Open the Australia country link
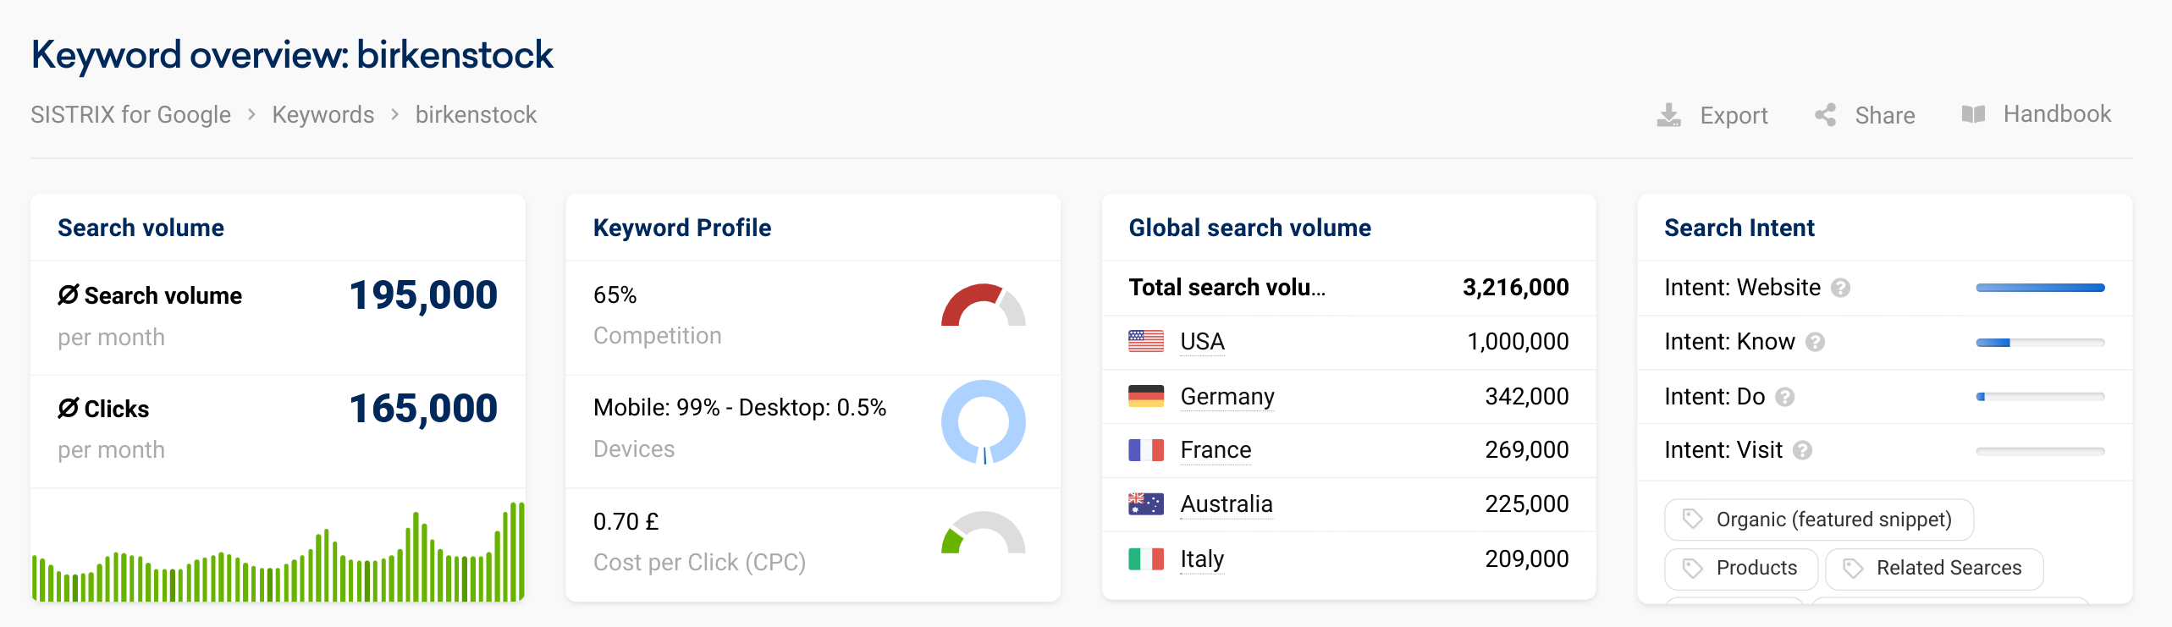The height and width of the screenshot is (627, 2172). coord(1226,504)
